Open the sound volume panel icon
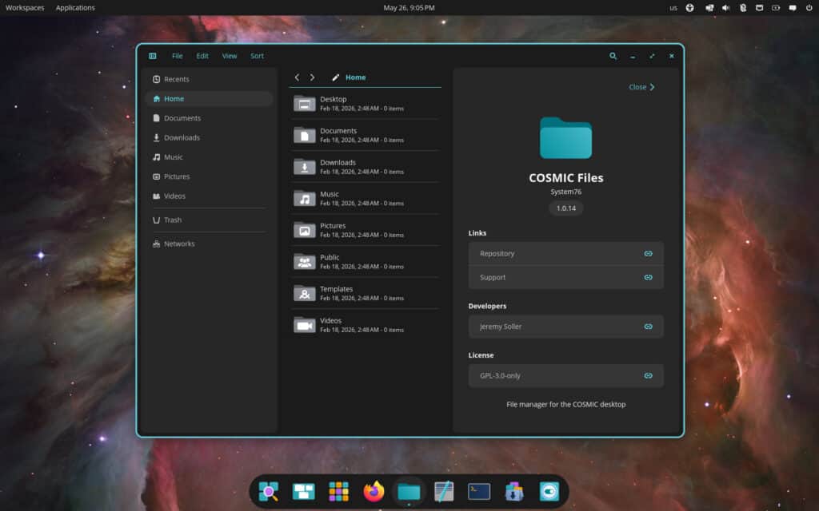Screen dimensions: 819x511 (725, 8)
